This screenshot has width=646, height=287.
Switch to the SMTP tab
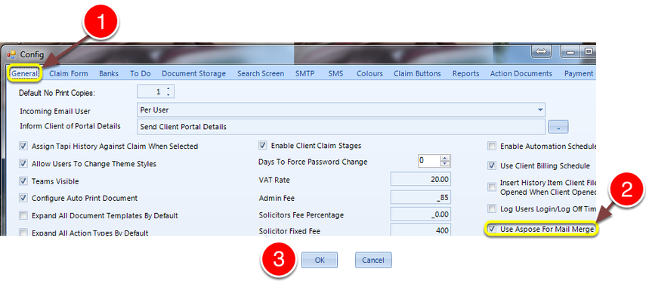(x=305, y=74)
